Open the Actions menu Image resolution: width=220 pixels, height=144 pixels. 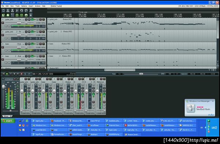tap(37, 6)
